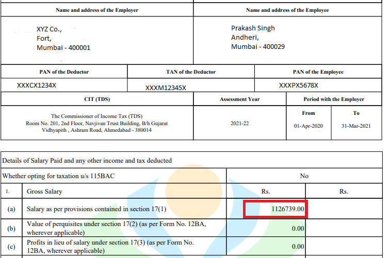
Task: Select the perquisites section 17(2) amount 0.00
Action: click(297, 228)
